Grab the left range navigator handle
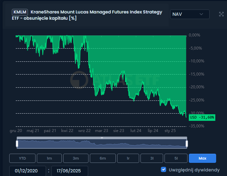Viewport: 227px width, 176px height. coord(17,143)
